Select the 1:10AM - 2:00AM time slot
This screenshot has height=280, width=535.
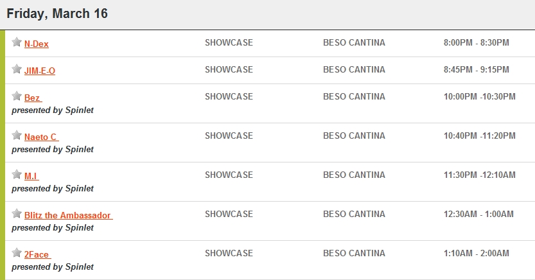(x=477, y=253)
